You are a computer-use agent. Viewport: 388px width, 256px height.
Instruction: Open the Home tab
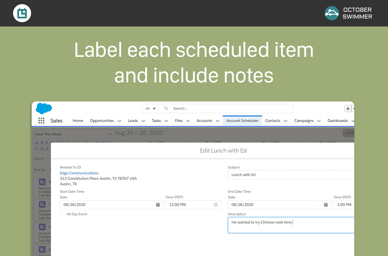click(x=78, y=121)
